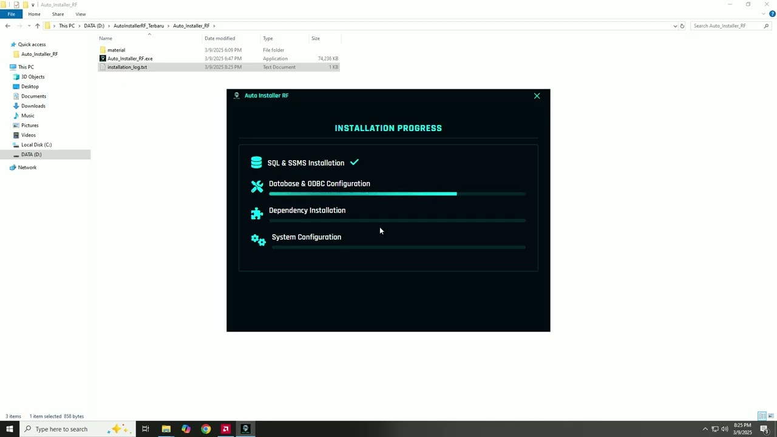
Task: Click AutoInstallerRF_Terbaru breadcrumb
Action: tap(138, 26)
